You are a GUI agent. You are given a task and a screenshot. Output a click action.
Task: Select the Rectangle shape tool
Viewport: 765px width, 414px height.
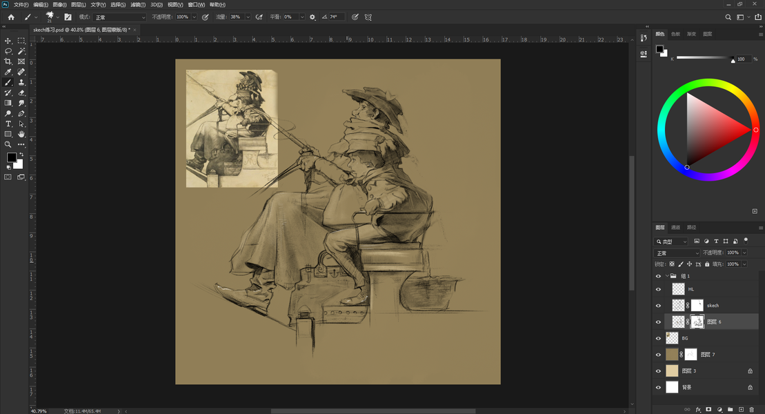8,135
